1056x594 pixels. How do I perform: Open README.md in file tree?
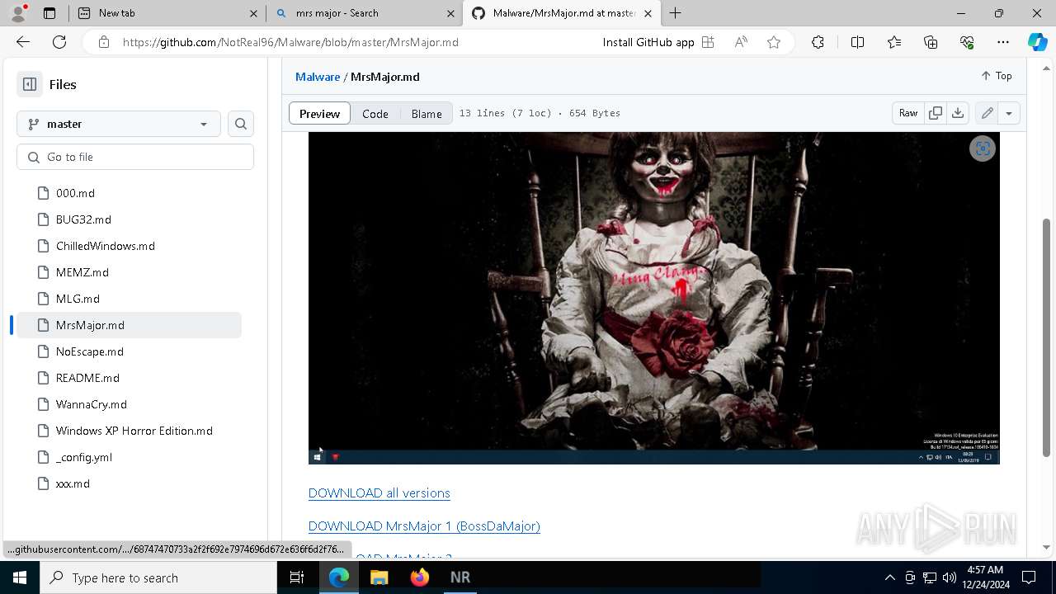point(87,378)
